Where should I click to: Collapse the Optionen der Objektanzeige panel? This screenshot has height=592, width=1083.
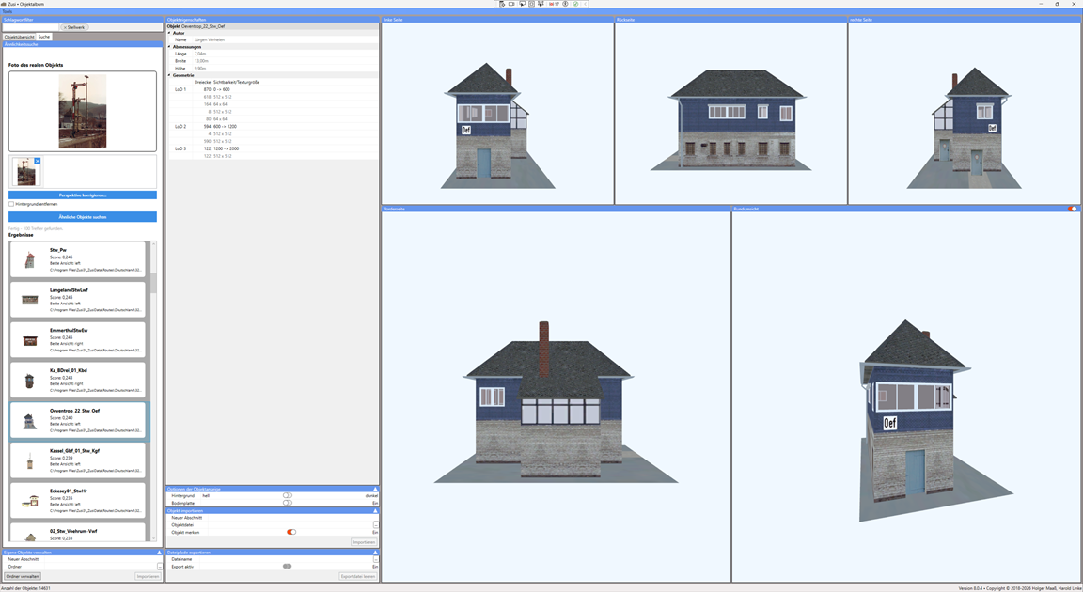(x=375, y=489)
